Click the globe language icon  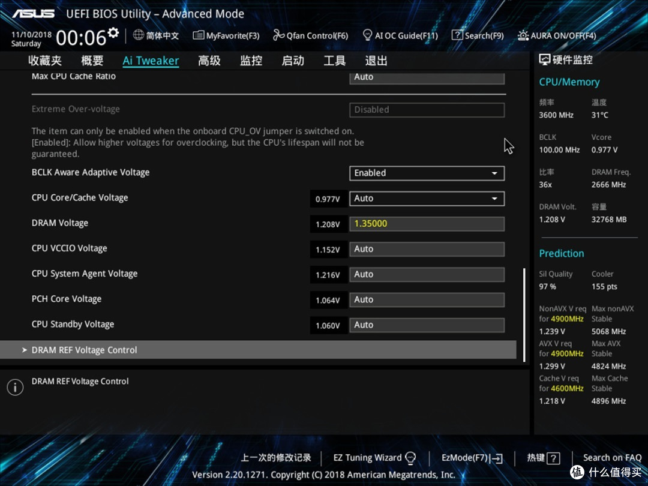pyautogui.click(x=139, y=35)
